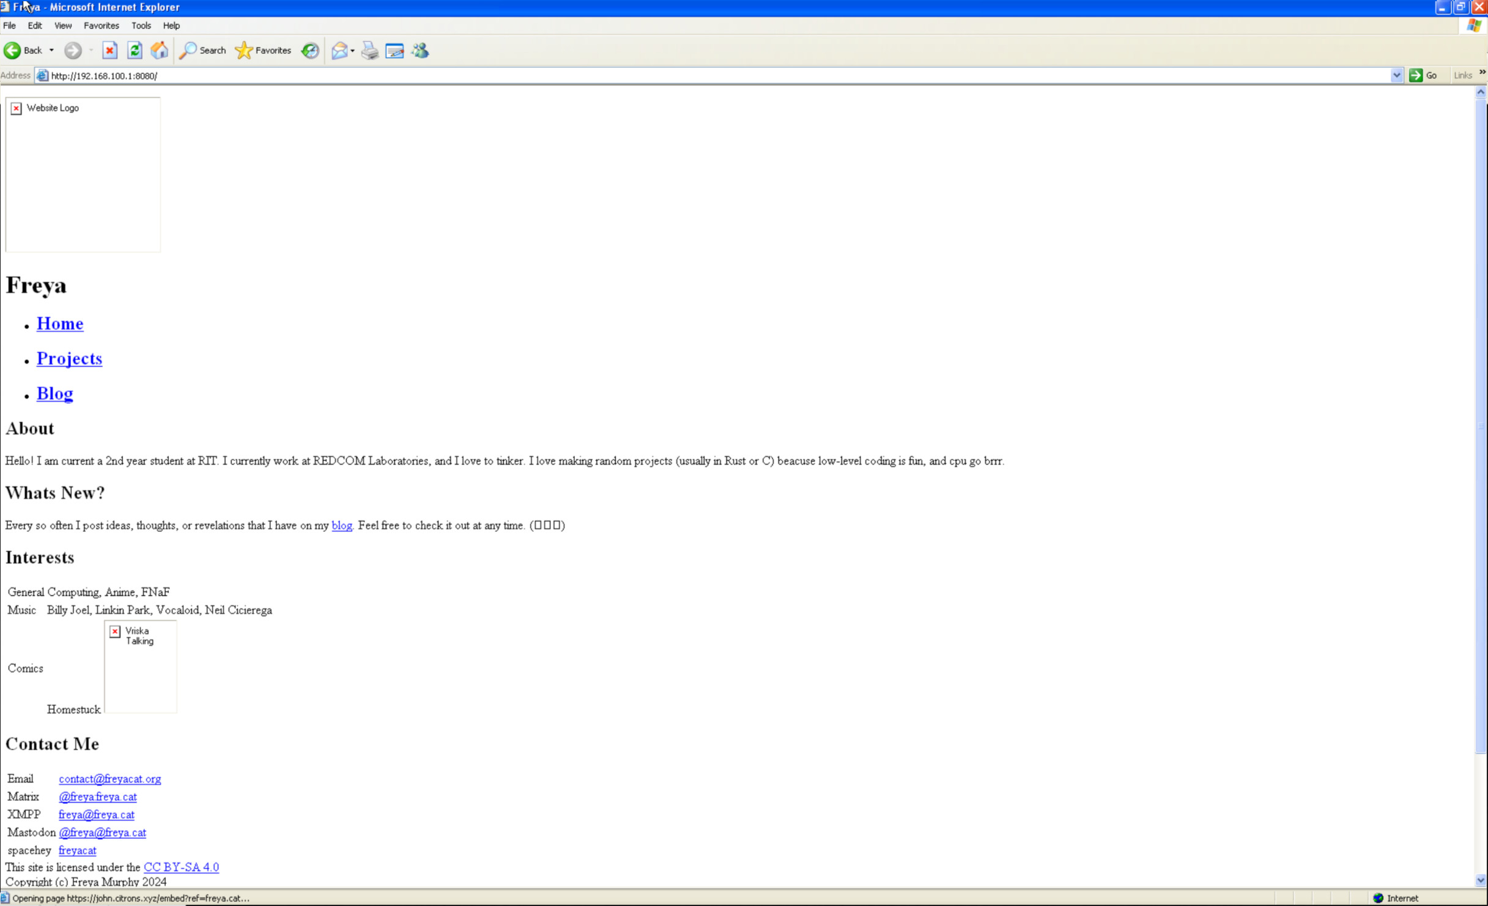Open the CC BY-SA 4.0 license link
Image resolution: width=1488 pixels, height=906 pixels.
point(181,867)
